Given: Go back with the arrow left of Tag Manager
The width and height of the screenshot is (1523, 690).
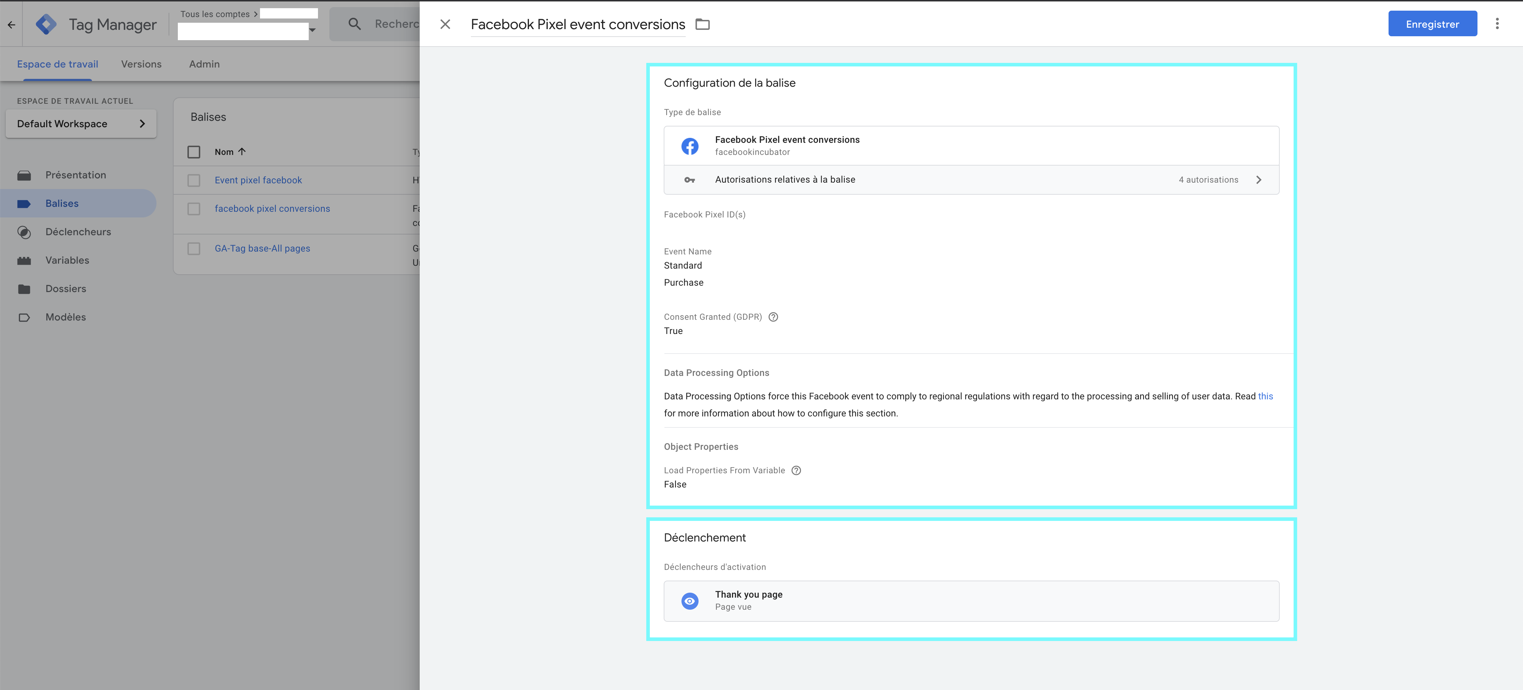Looking at the screenshot, I should pos(11,24).
